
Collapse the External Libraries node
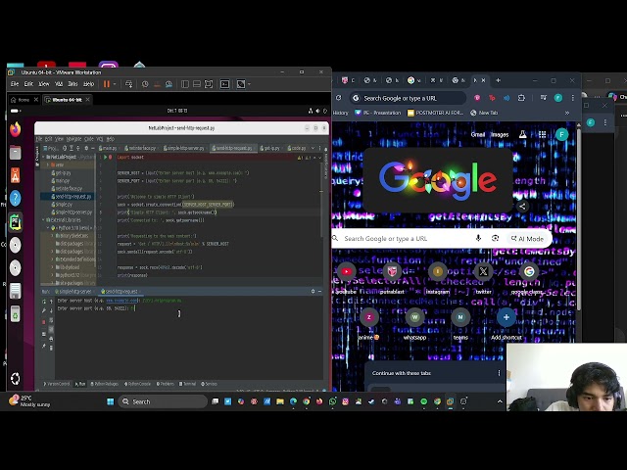(43, 219)
